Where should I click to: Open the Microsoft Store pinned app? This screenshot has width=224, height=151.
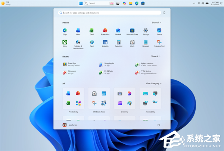coord(132,32)
